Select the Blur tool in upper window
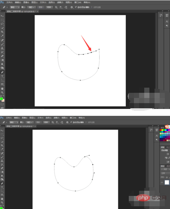Image resolution: width=170 pixels, height=209 pixels. [x=2, y=64]
